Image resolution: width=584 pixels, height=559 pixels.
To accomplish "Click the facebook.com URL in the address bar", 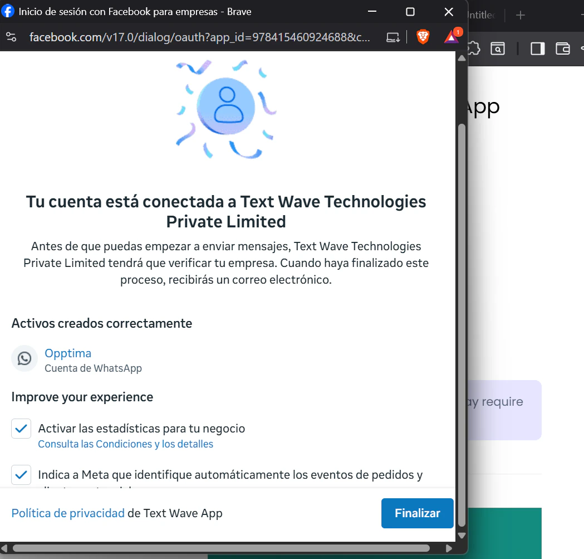I will pos(200,37).
